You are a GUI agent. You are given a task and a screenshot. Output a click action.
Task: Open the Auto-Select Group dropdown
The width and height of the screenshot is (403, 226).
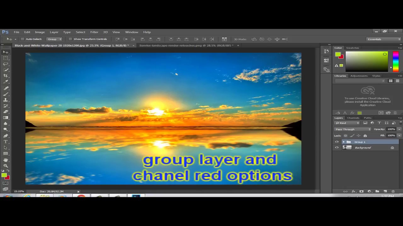point(54,39)
